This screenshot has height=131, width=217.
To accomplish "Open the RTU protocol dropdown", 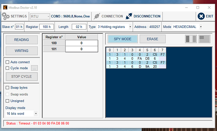I will pos(40,16).
